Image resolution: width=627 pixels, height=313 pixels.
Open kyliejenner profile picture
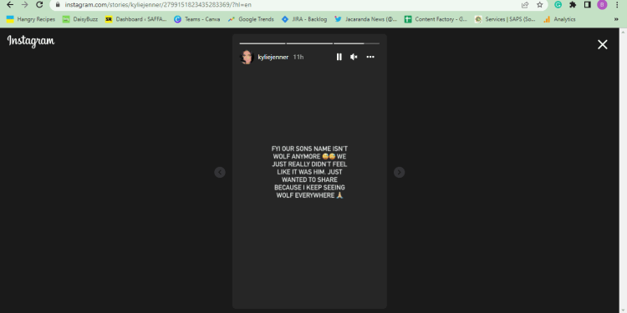click(x=247, y=57)
